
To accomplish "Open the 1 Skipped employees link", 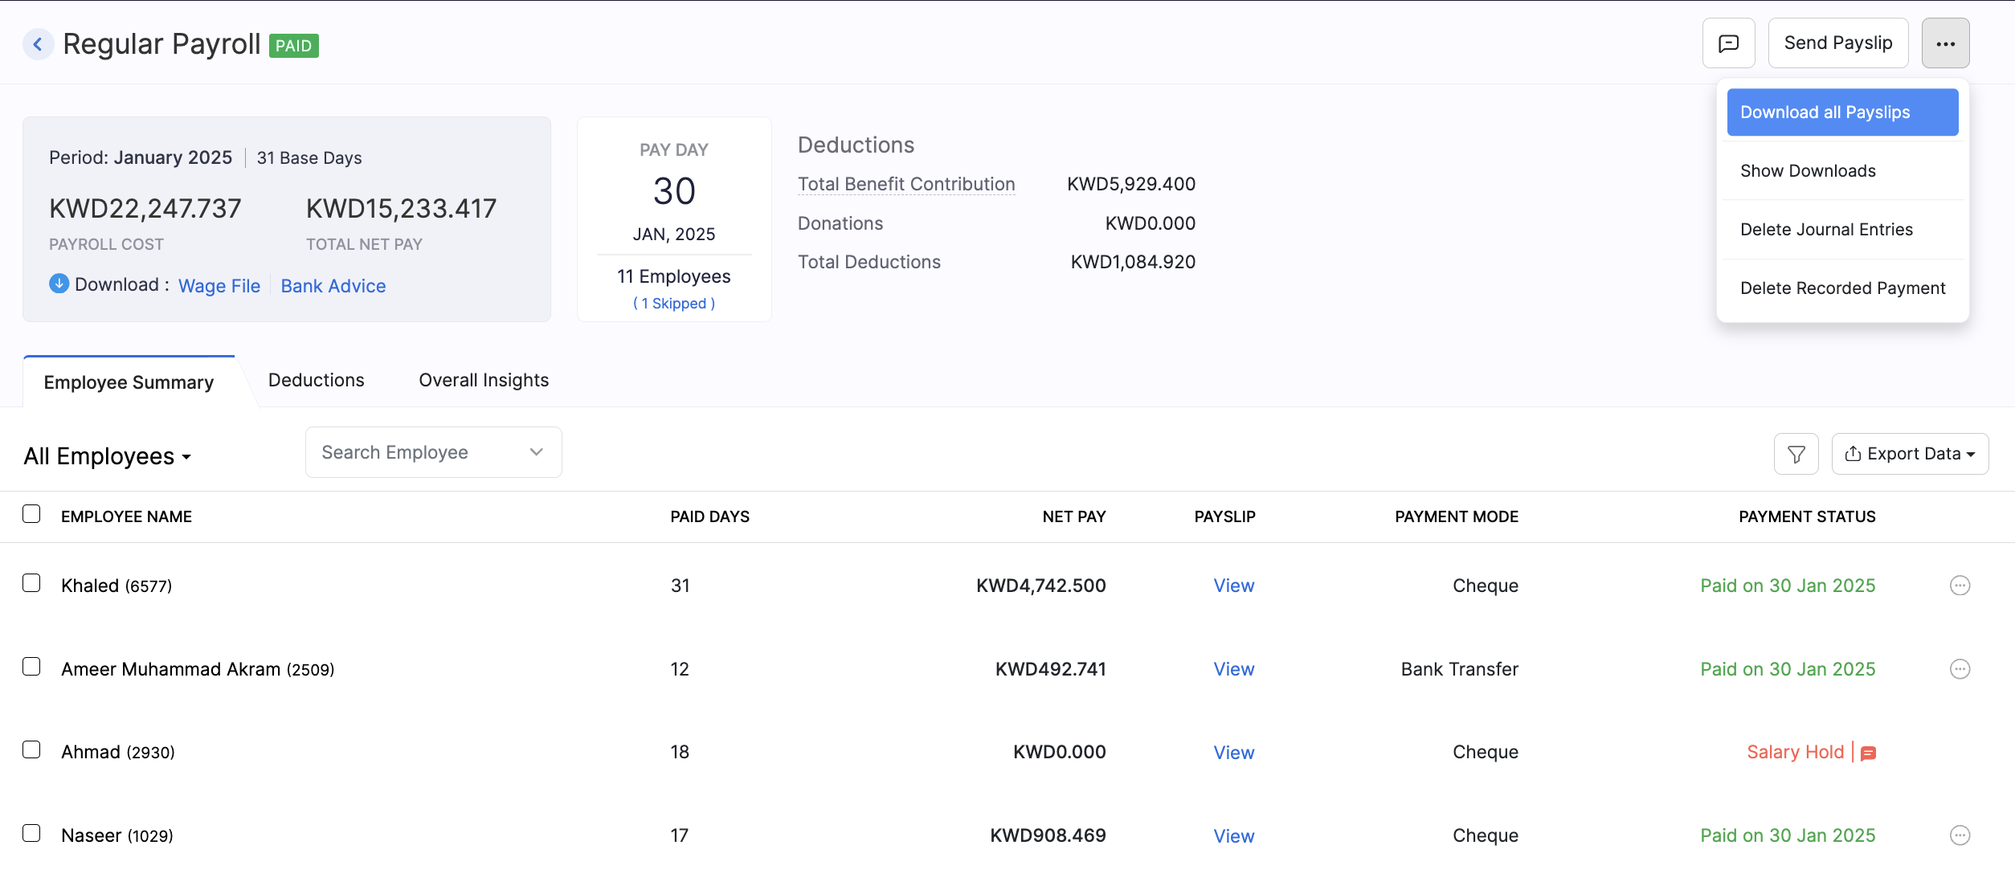I will point(673,304).
